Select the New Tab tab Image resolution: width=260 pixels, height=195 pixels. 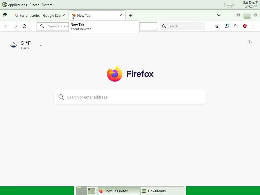(x=97, y=15)
